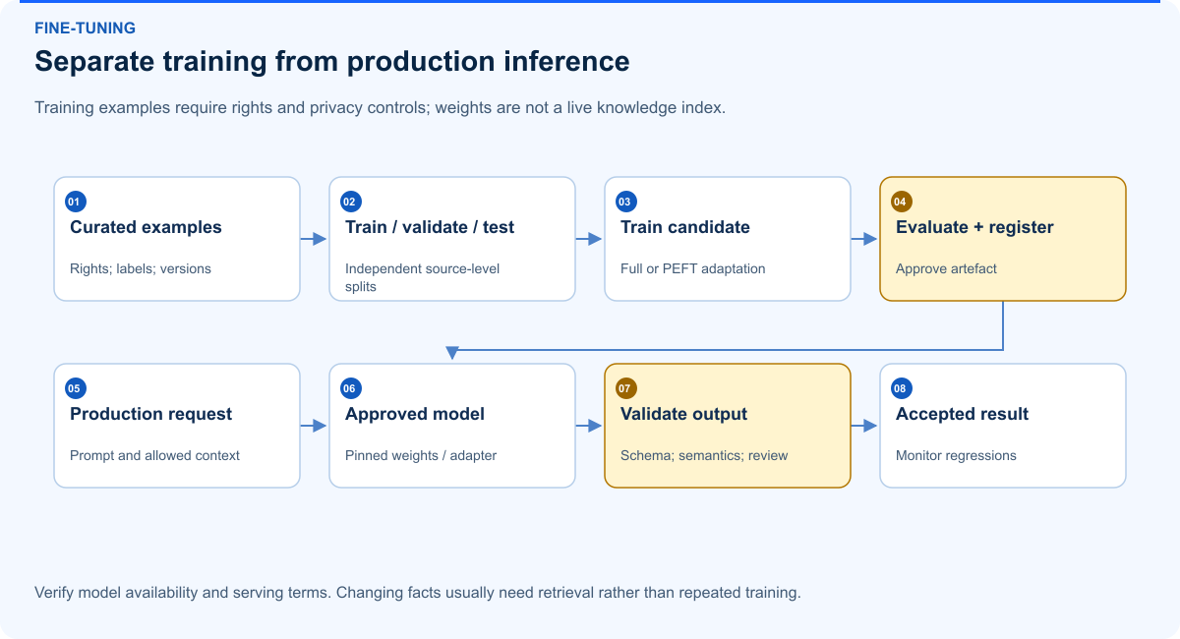
Task: Select the 'Production request' card title
Action: (x=150, y=414)
